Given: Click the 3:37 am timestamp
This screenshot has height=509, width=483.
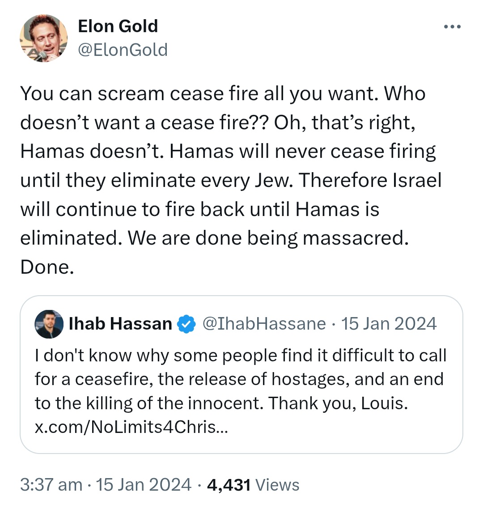Looking at the screenshot, I should (x=51, y=485).
